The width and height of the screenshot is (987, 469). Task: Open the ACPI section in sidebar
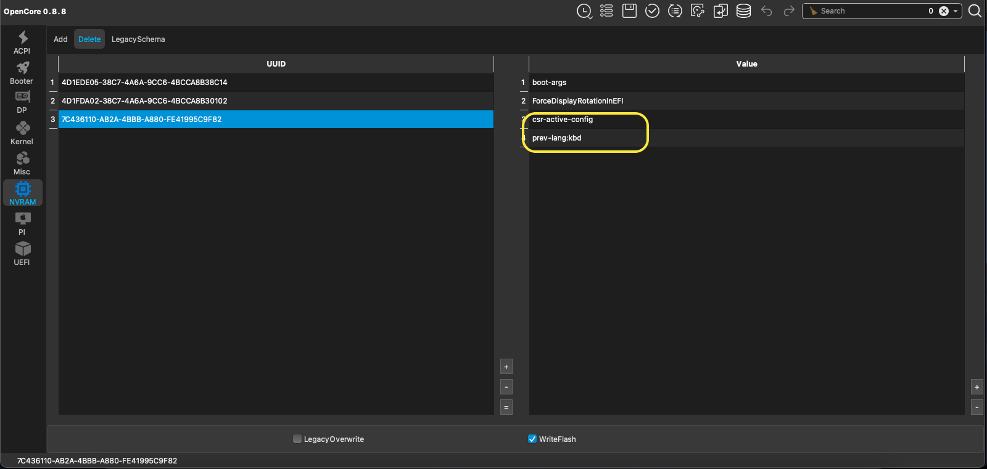(x=22, y=43)
